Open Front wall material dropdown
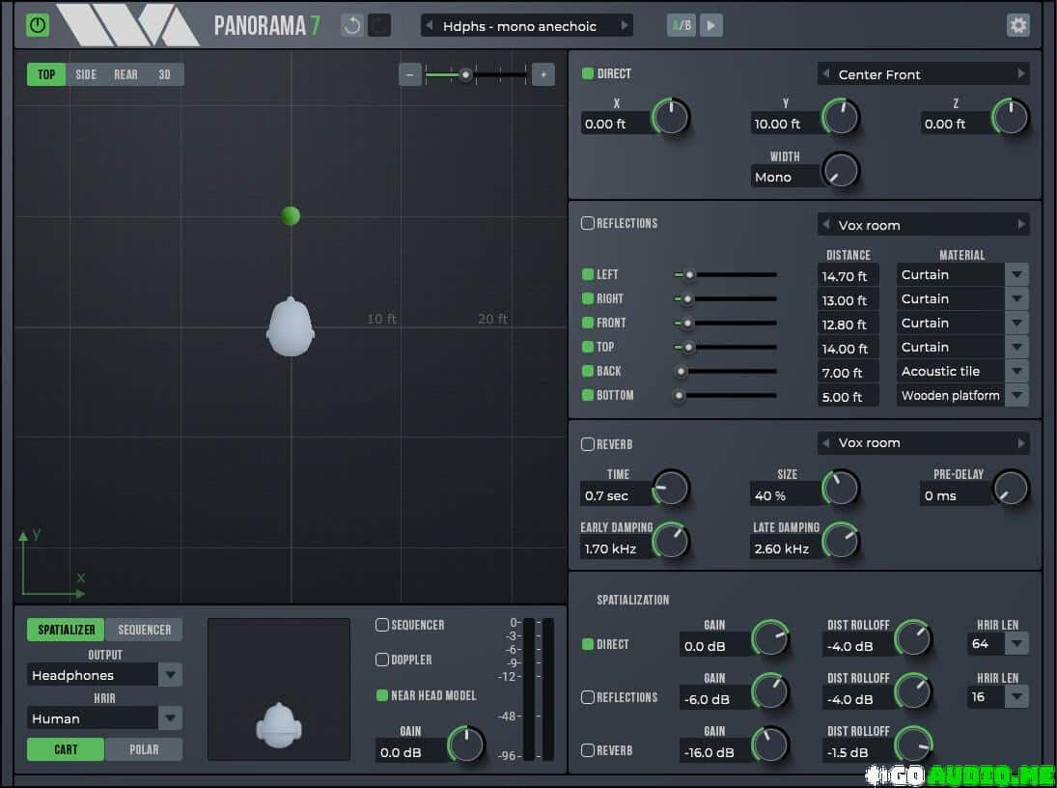 coord(962,324)
